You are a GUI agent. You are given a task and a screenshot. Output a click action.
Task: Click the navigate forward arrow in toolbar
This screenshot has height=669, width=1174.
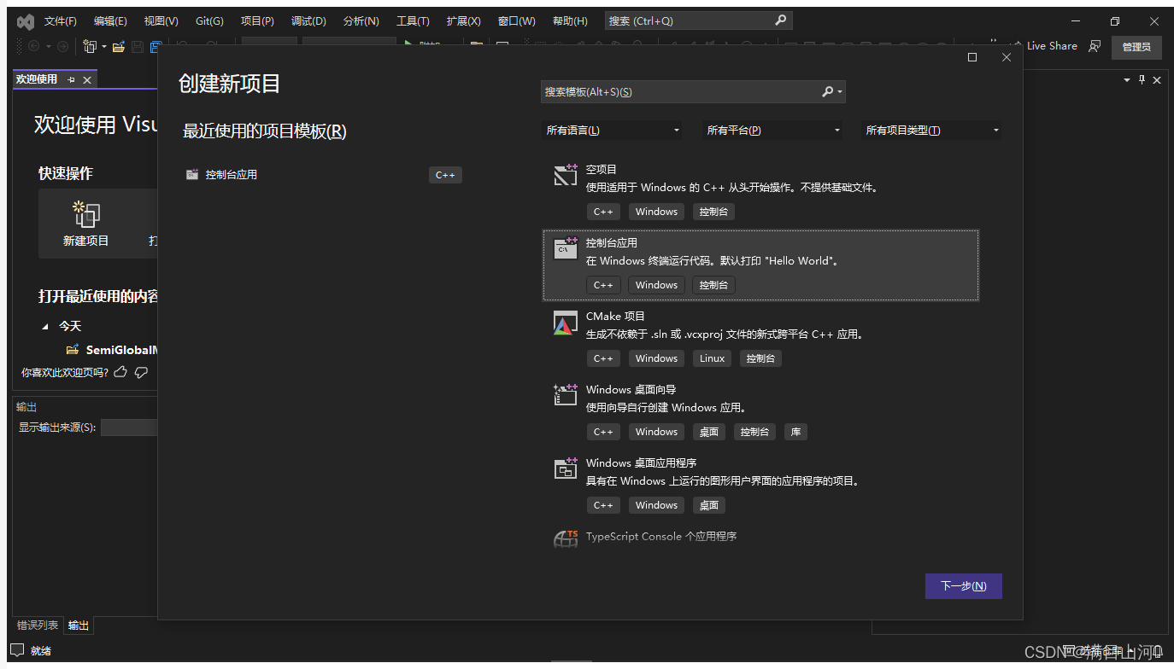[62, 46]
